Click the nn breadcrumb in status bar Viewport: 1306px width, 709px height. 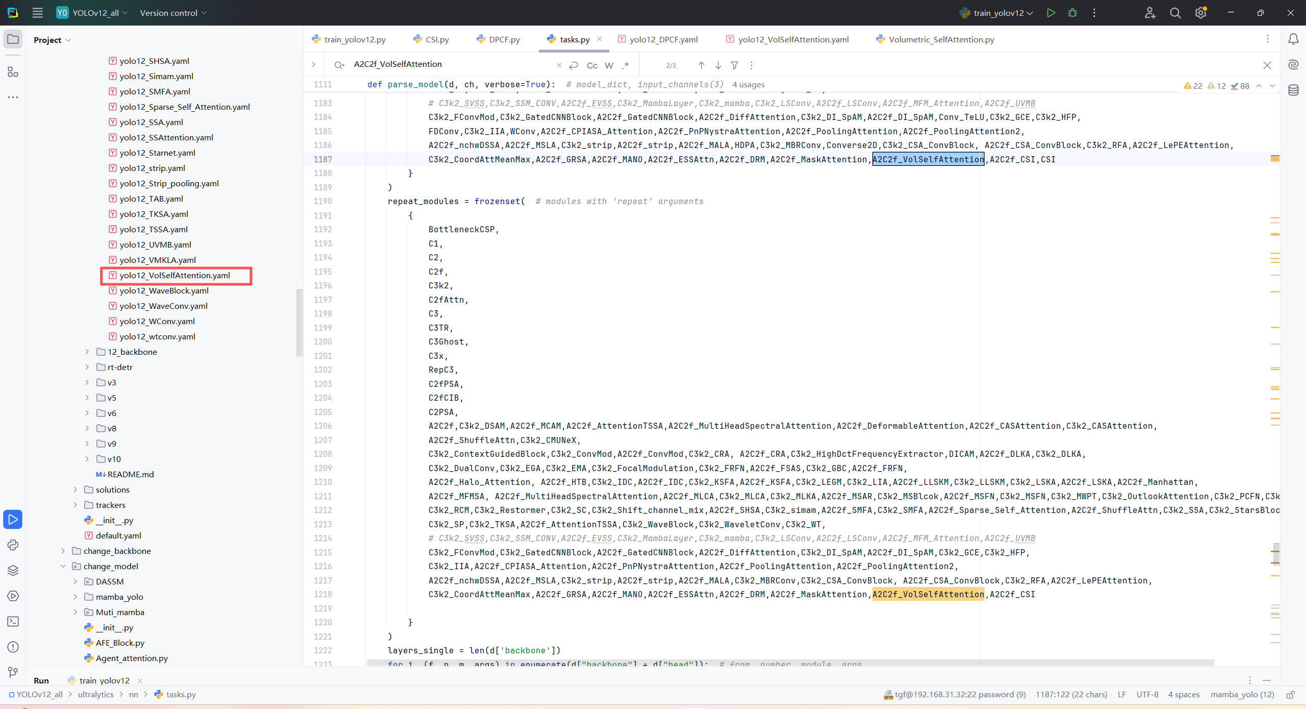pos(134,694)
